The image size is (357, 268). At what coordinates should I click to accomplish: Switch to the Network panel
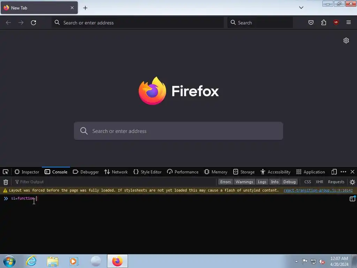pyautogui.click(x=116, y=172)
